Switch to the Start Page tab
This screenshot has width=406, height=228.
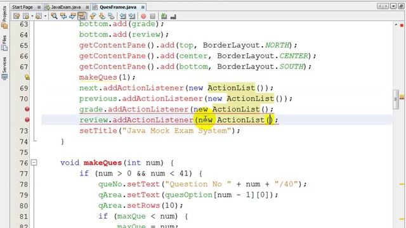22,7
